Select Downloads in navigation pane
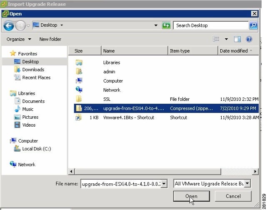This screenshot has width=267, height=210. click(x=33, y=70)
